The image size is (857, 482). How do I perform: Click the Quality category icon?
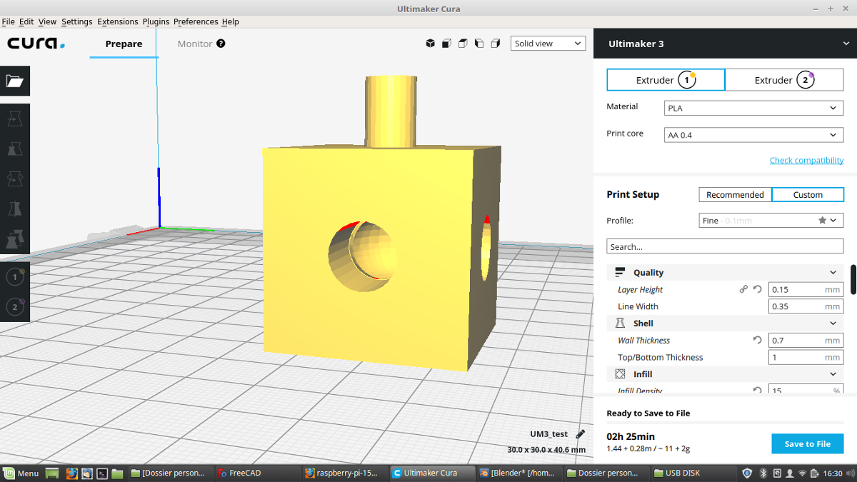[x=620, y=273]
